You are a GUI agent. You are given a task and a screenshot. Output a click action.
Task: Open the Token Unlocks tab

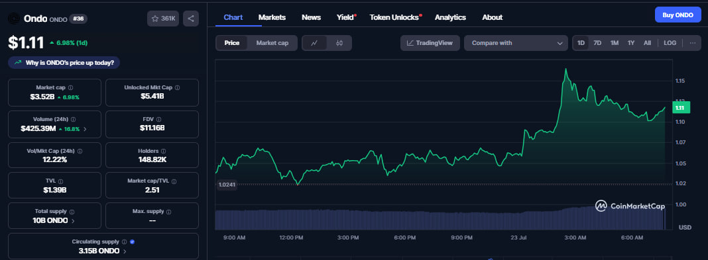click(394, 17)
